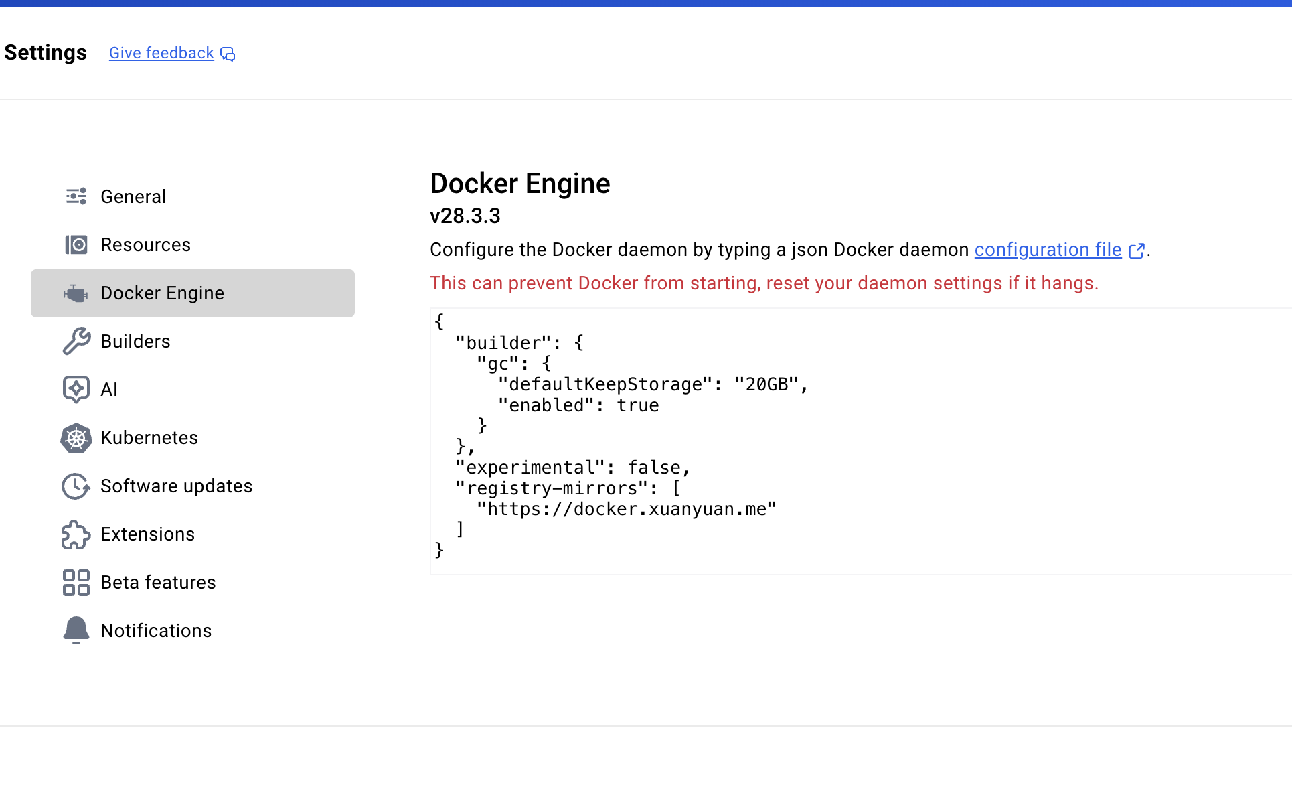Open the AI settings section
This screenshot has width=1292, height=789.
tap(193, 390)
